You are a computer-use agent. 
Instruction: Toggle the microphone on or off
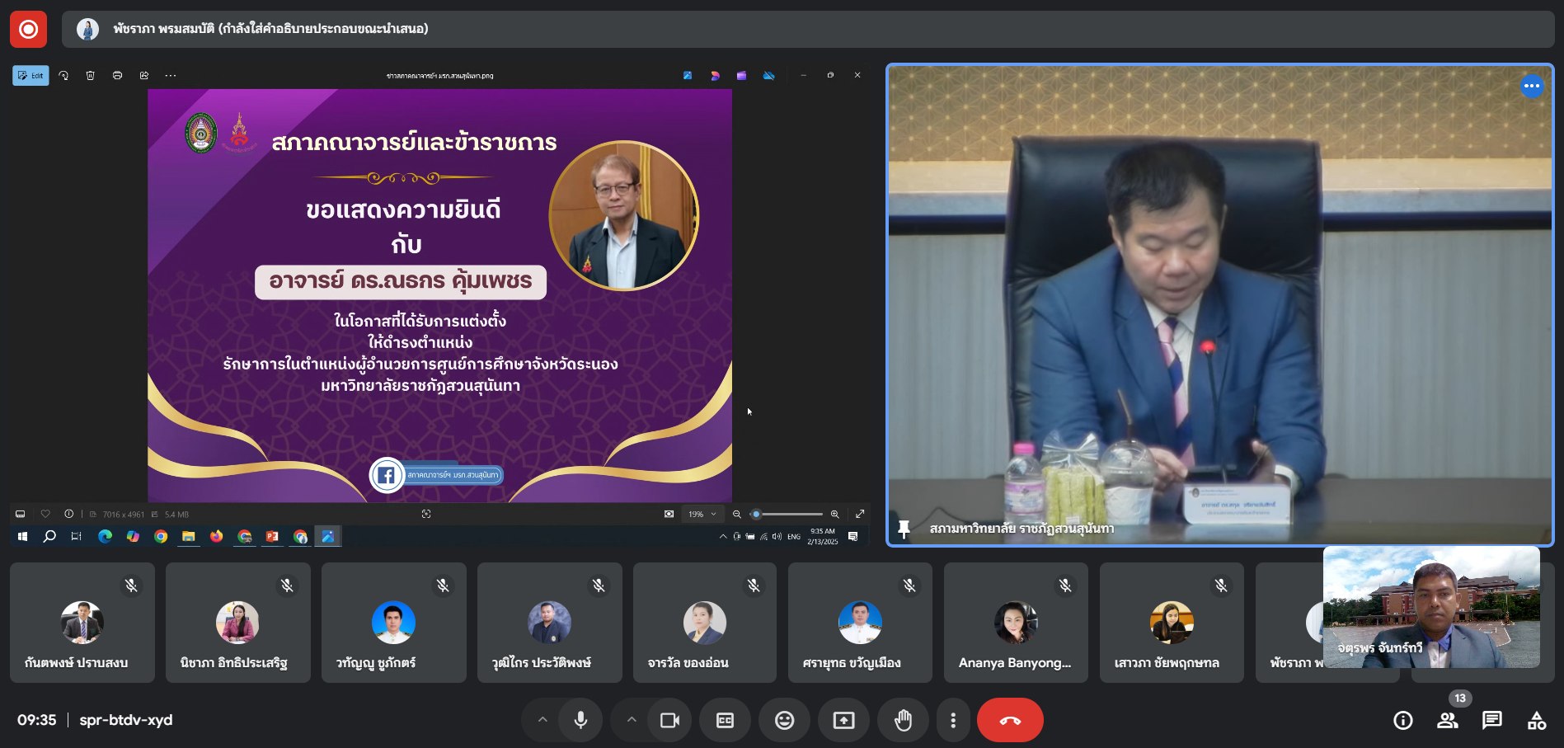point(580,720)
